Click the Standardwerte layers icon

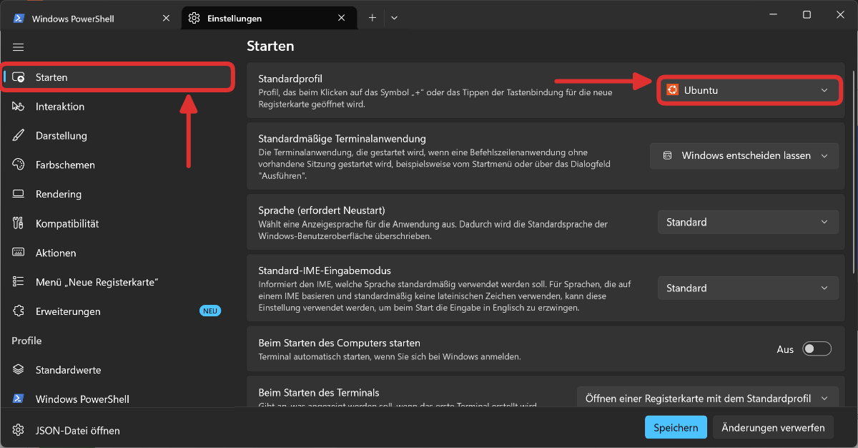coord(19,371)
